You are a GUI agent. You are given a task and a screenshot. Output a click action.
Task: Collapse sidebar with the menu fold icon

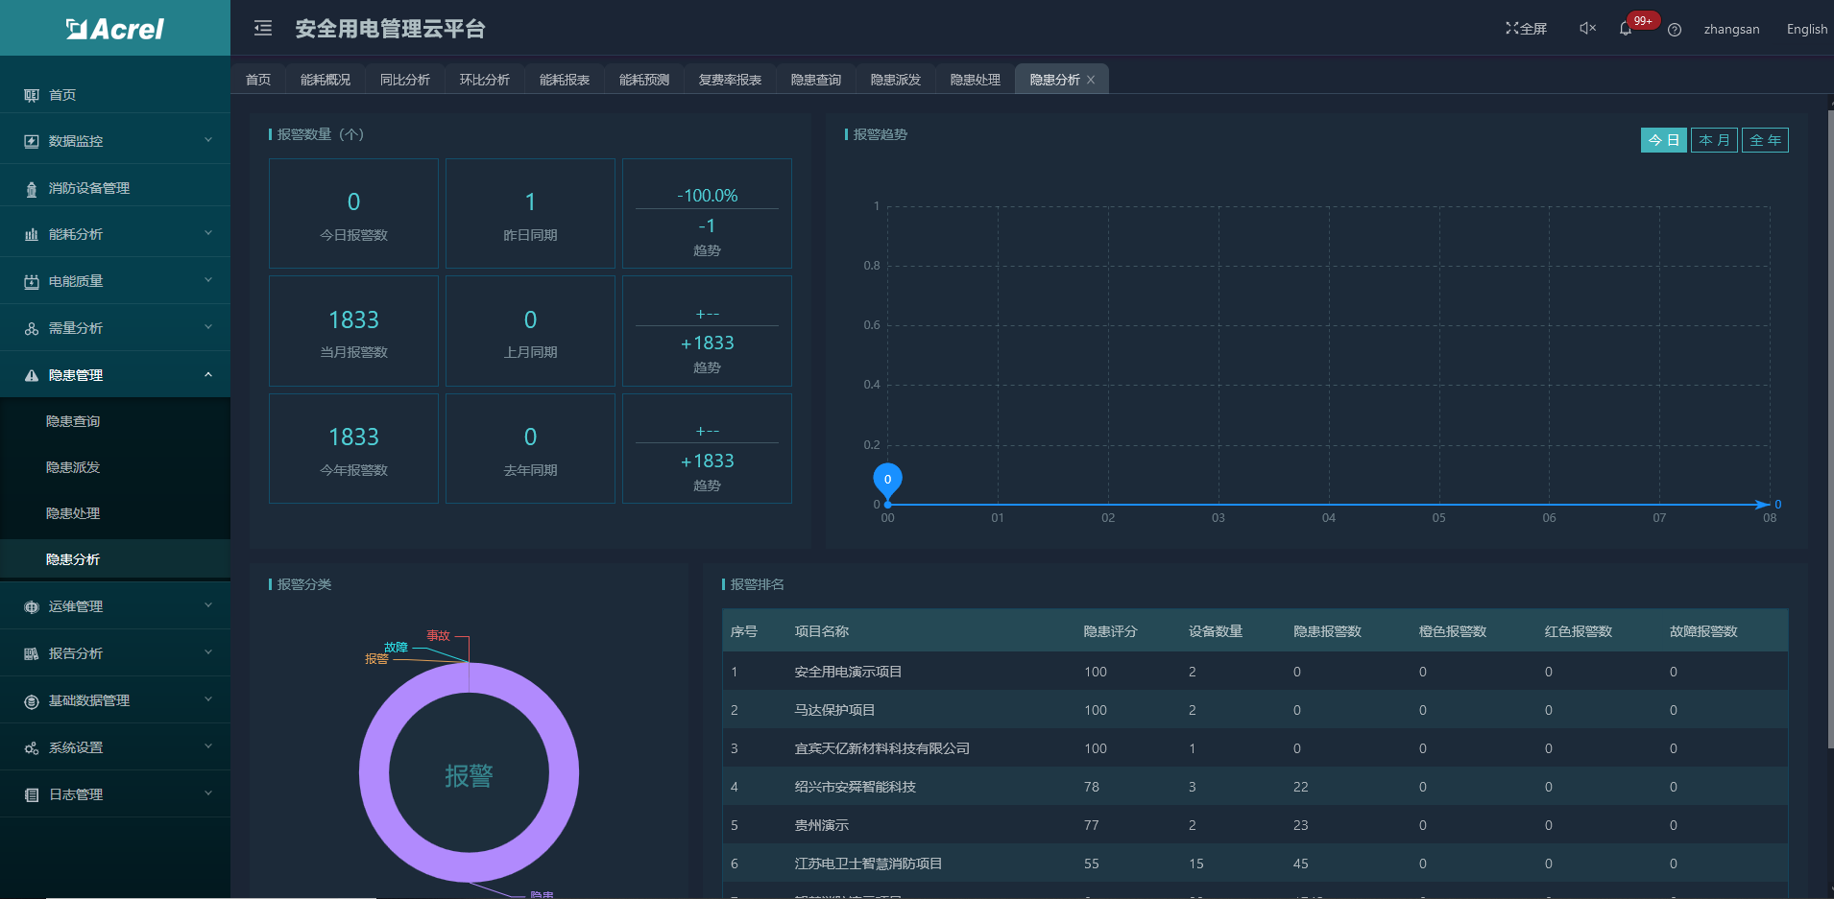coord(262,29)
